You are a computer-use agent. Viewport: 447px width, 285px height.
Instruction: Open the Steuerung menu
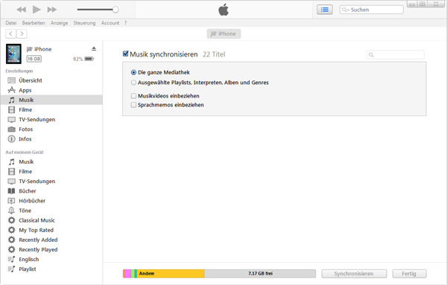pos(84,23)
